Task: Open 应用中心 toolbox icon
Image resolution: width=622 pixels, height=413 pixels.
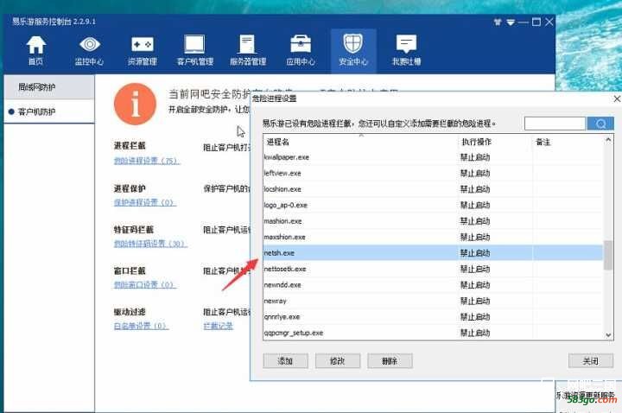Action: (x=301, y=50)
